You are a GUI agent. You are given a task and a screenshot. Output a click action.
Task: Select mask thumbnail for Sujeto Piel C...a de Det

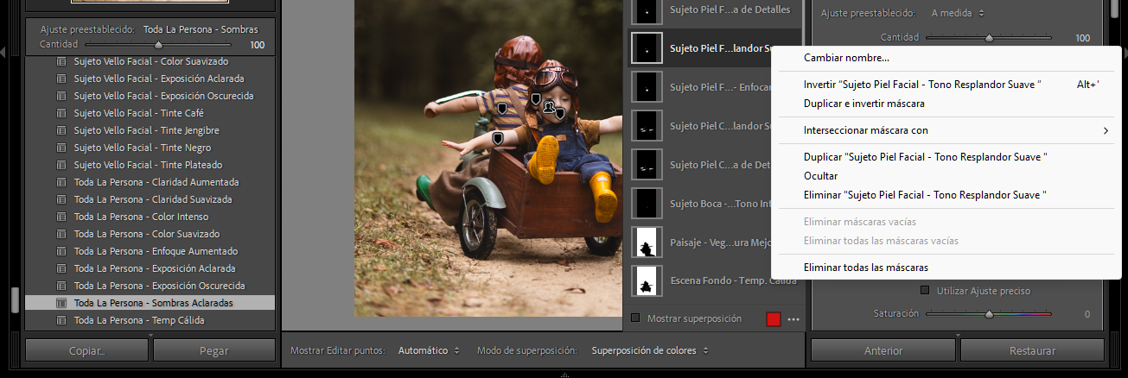[x=647, y=164]
